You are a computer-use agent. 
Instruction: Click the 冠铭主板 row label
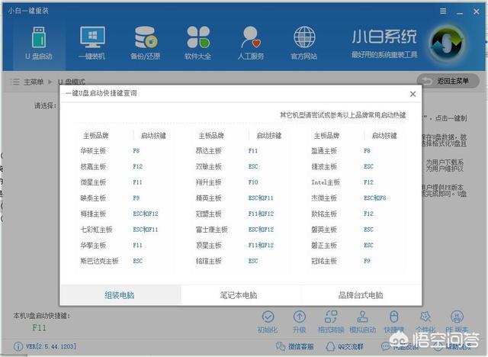pos(324,261)
